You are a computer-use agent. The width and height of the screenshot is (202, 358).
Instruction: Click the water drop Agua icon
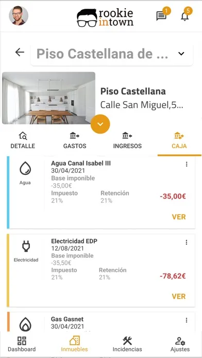25,169
